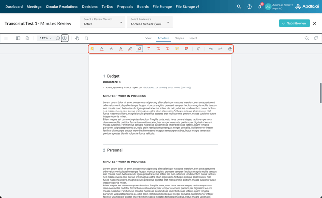Click the zoom in plus button
This screenshot has height=198, width=322.
(x=64, y=38)
